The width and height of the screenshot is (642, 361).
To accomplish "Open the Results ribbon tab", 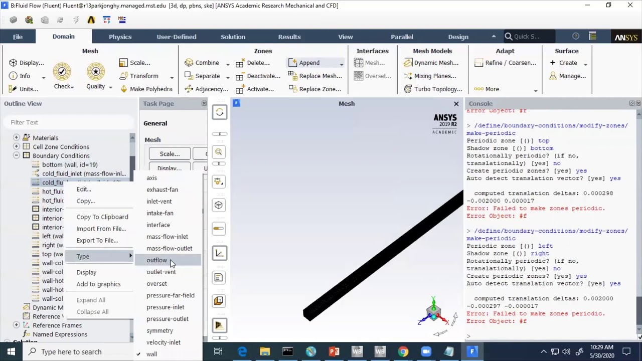I will 289,37.
